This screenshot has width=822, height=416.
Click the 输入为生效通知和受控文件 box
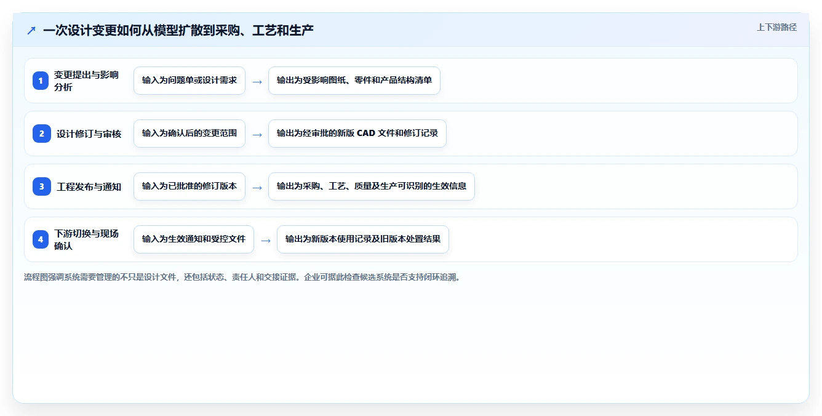[x=194, y=239]
